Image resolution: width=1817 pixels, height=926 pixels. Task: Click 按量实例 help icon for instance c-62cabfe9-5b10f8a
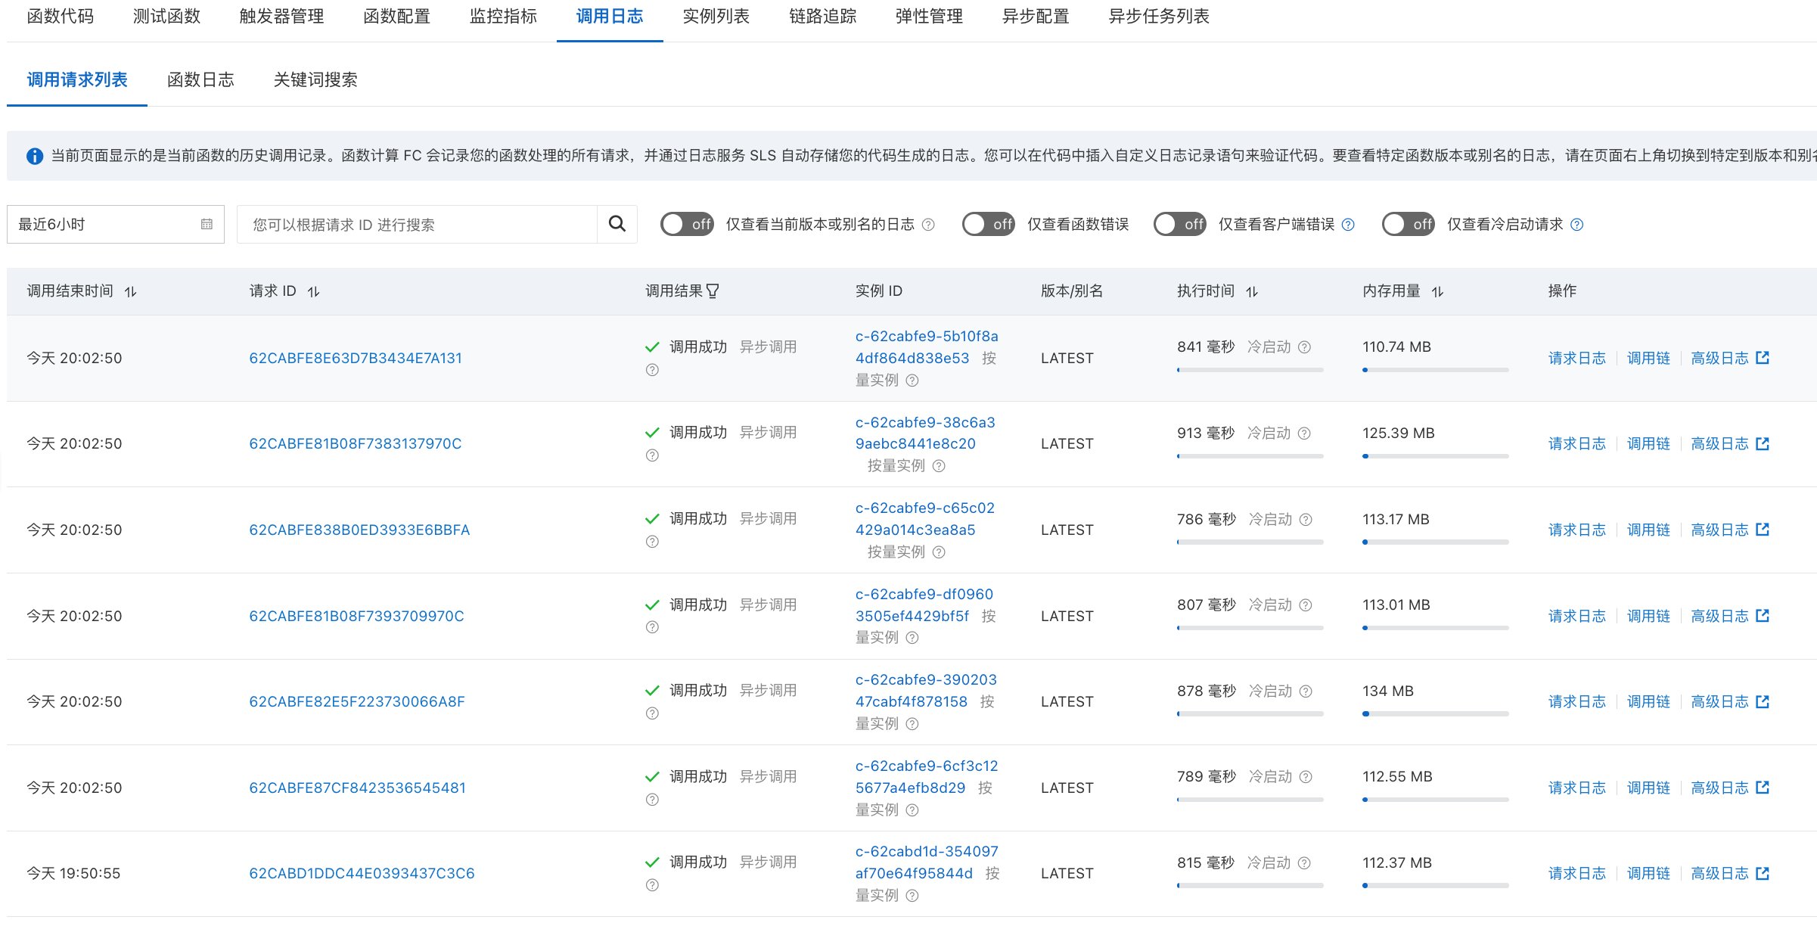coord(912,381)
